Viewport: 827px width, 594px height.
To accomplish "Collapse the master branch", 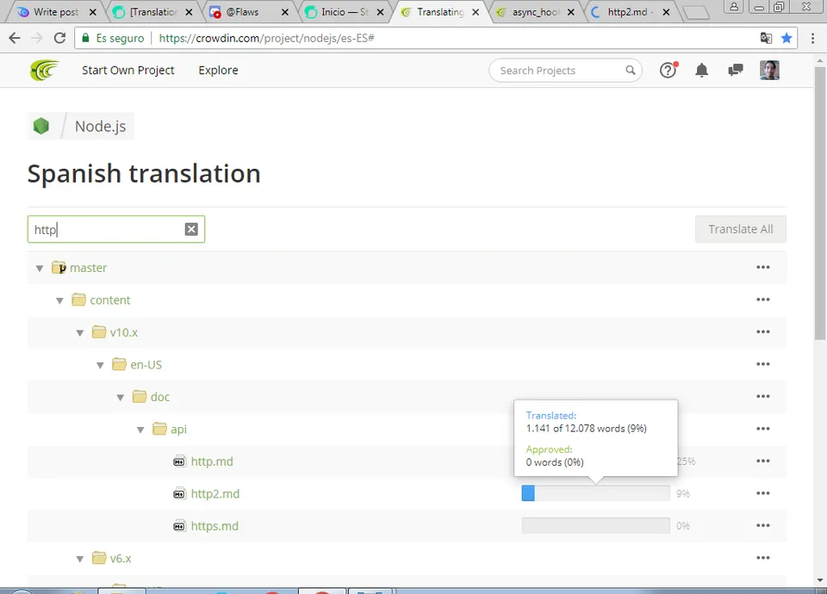I will click(40, 269).
